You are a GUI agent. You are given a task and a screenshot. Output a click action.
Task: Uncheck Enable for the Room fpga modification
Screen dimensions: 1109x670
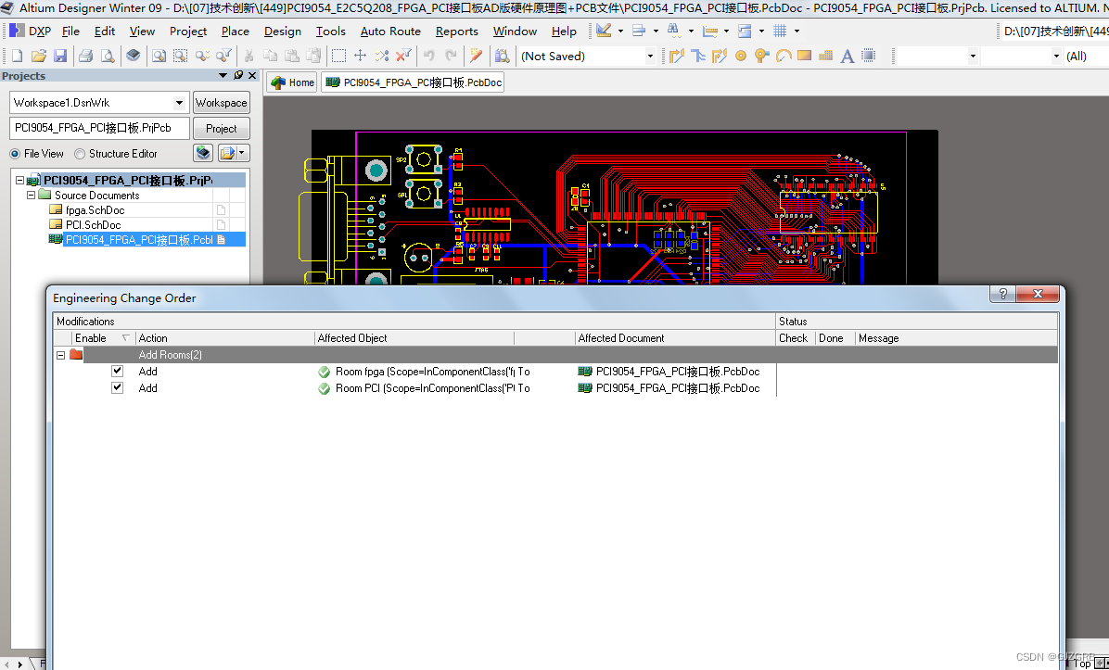tap(117, 371)
